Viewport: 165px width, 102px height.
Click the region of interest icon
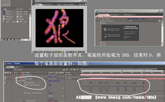coord(75,52)
